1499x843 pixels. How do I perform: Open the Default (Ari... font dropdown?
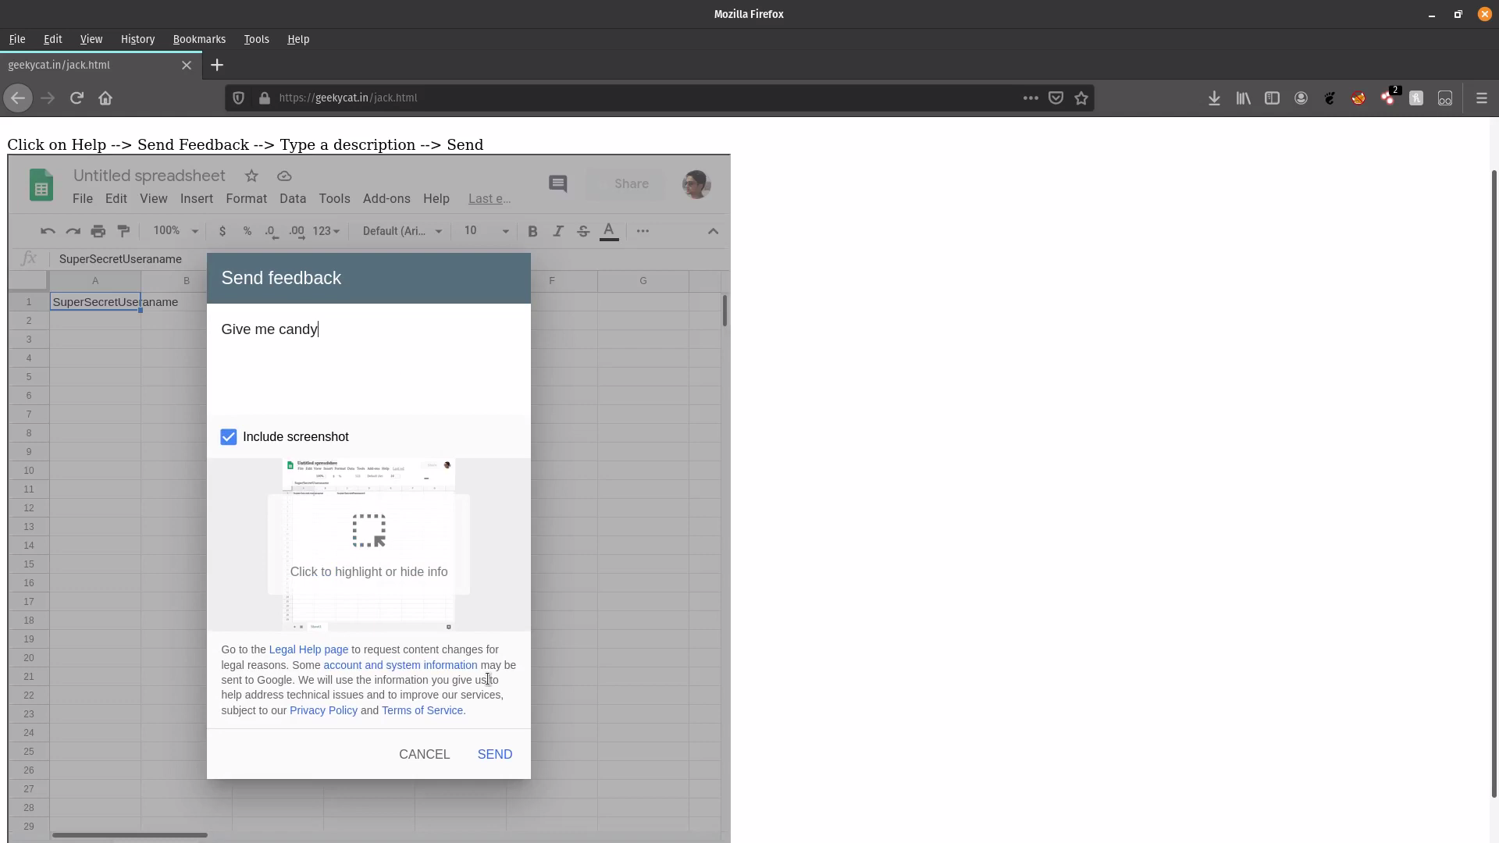coord(403,231)
